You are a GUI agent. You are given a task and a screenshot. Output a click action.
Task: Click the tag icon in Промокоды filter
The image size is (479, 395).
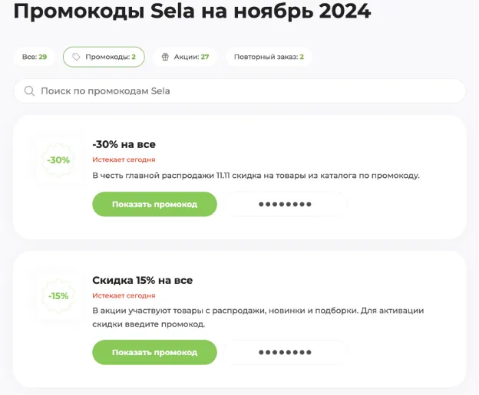pos(76,57)
